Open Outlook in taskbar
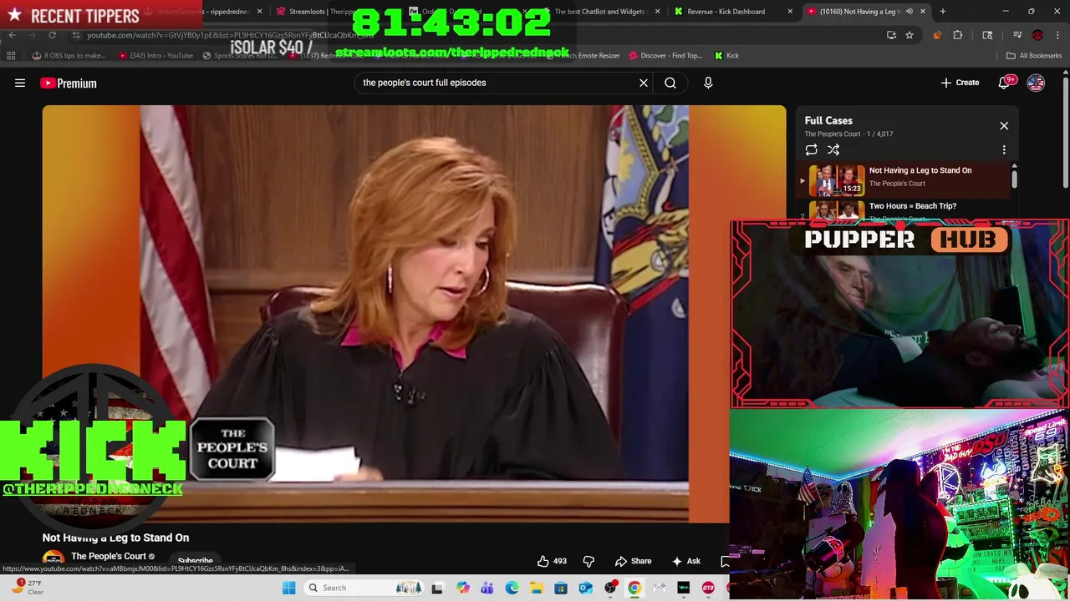Viewport: 1070px width, 601px height. click(x=585, y=588)
